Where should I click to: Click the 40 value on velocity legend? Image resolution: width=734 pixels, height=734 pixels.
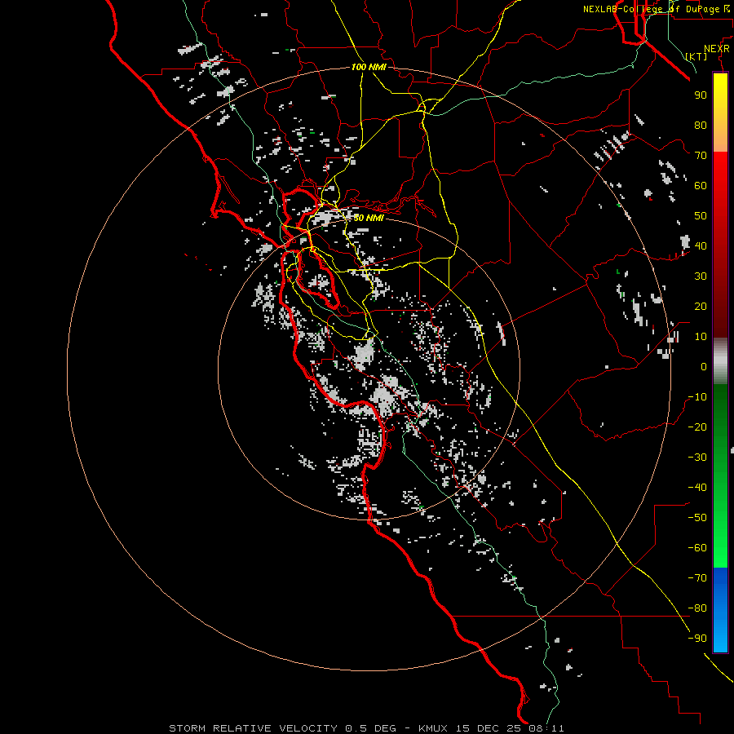pos(701,245)
